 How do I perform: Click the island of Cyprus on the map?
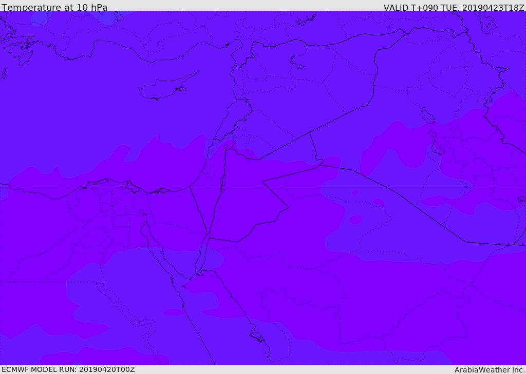click(164, 88)
